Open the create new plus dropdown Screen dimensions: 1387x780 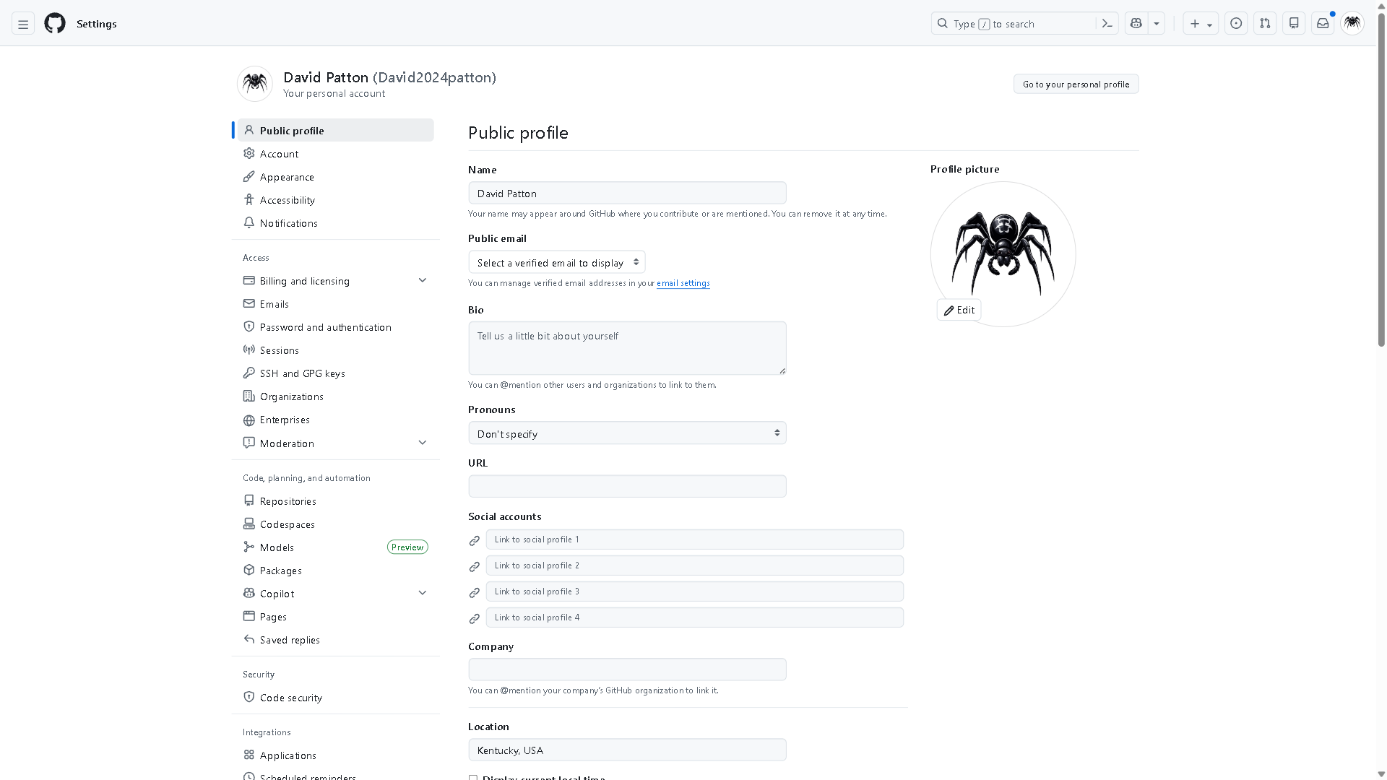tap(1200, 24)
